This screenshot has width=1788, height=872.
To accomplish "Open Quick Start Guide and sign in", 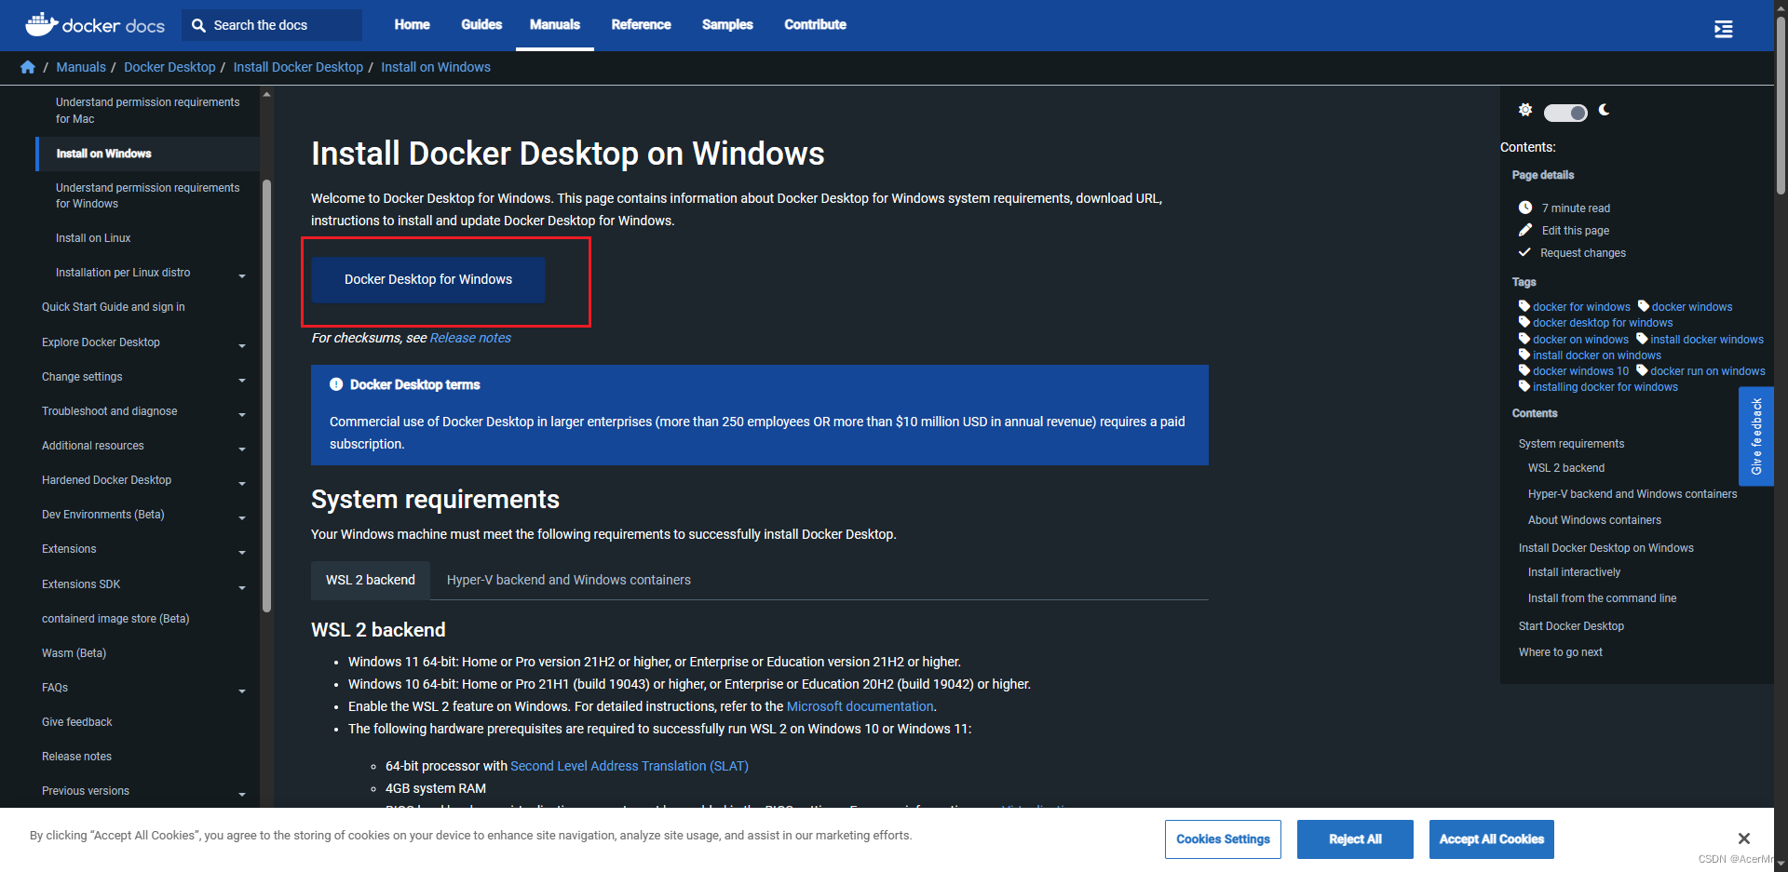I will click(x=114, y=307).
